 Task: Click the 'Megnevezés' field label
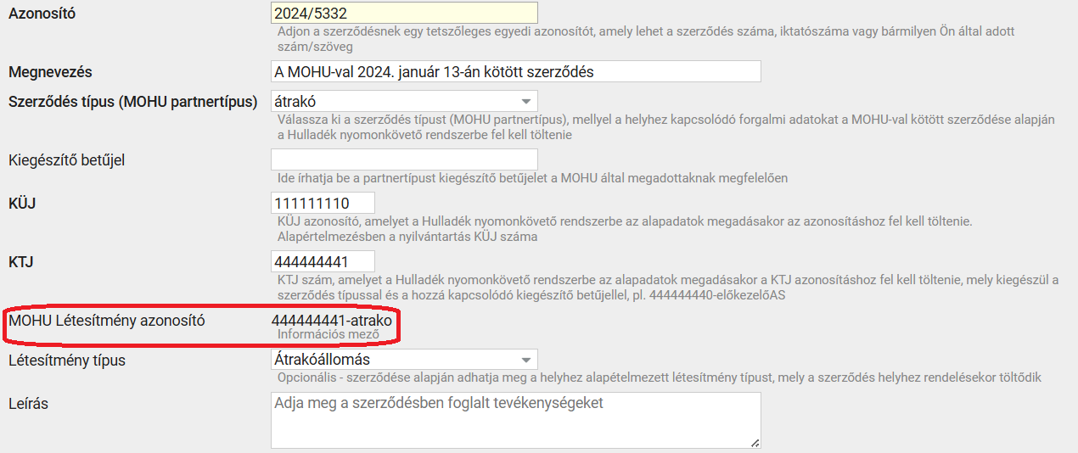click(50, 72)
